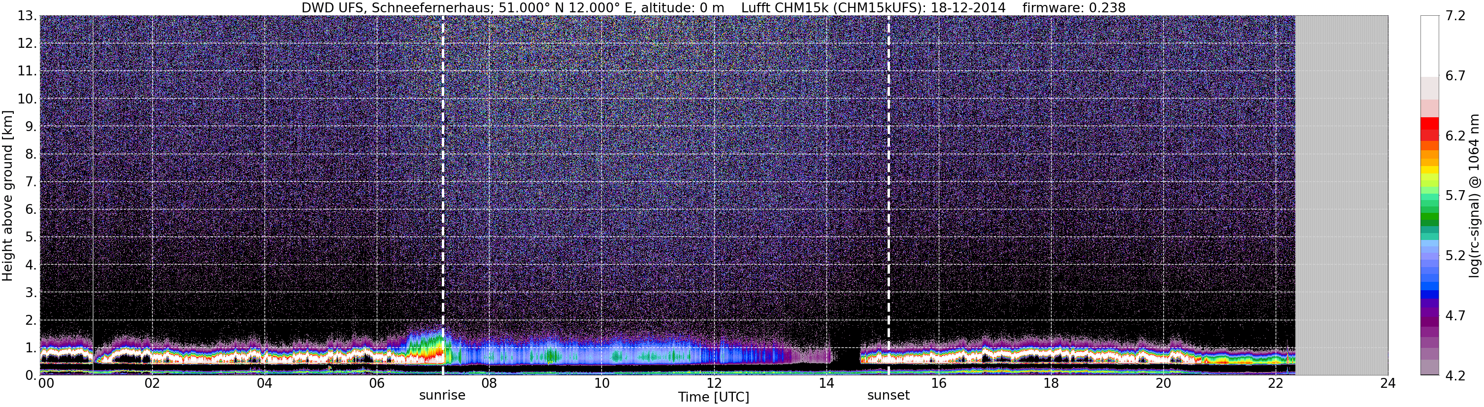1484x407 pixels.
Task: Click the time axis tick '22'
Action: click(x=1276, y=383)
